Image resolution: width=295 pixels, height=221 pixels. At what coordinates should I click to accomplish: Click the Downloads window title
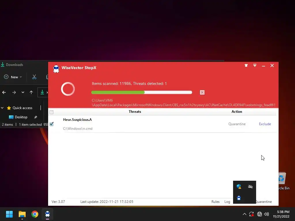(14, 65)
